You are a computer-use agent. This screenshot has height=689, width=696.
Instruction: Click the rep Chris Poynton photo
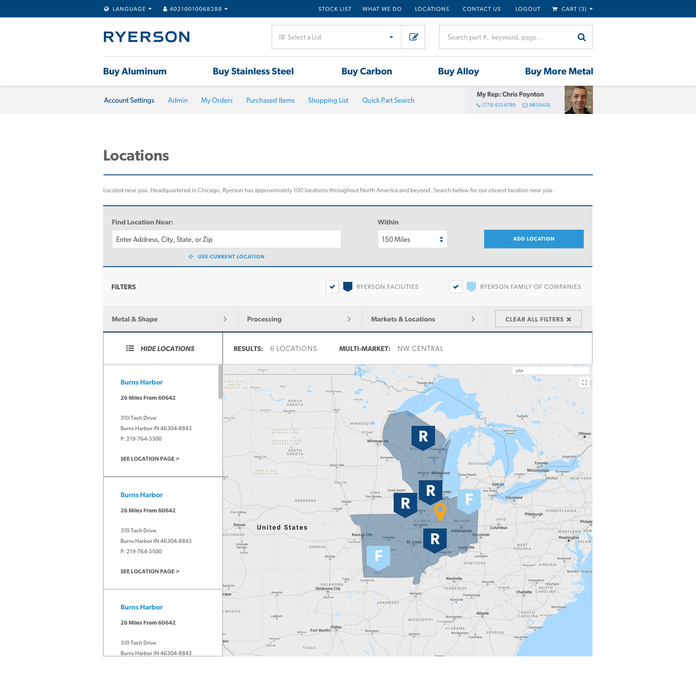[579, 100]
